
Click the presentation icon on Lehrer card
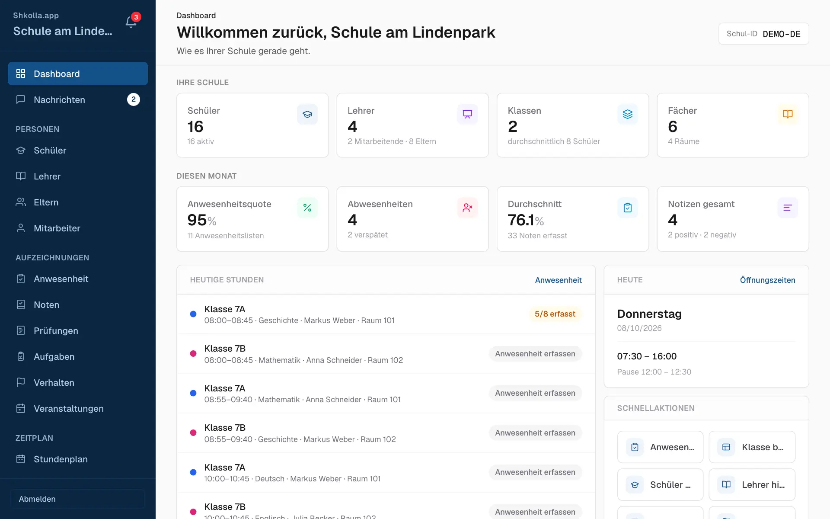[467, 114]
